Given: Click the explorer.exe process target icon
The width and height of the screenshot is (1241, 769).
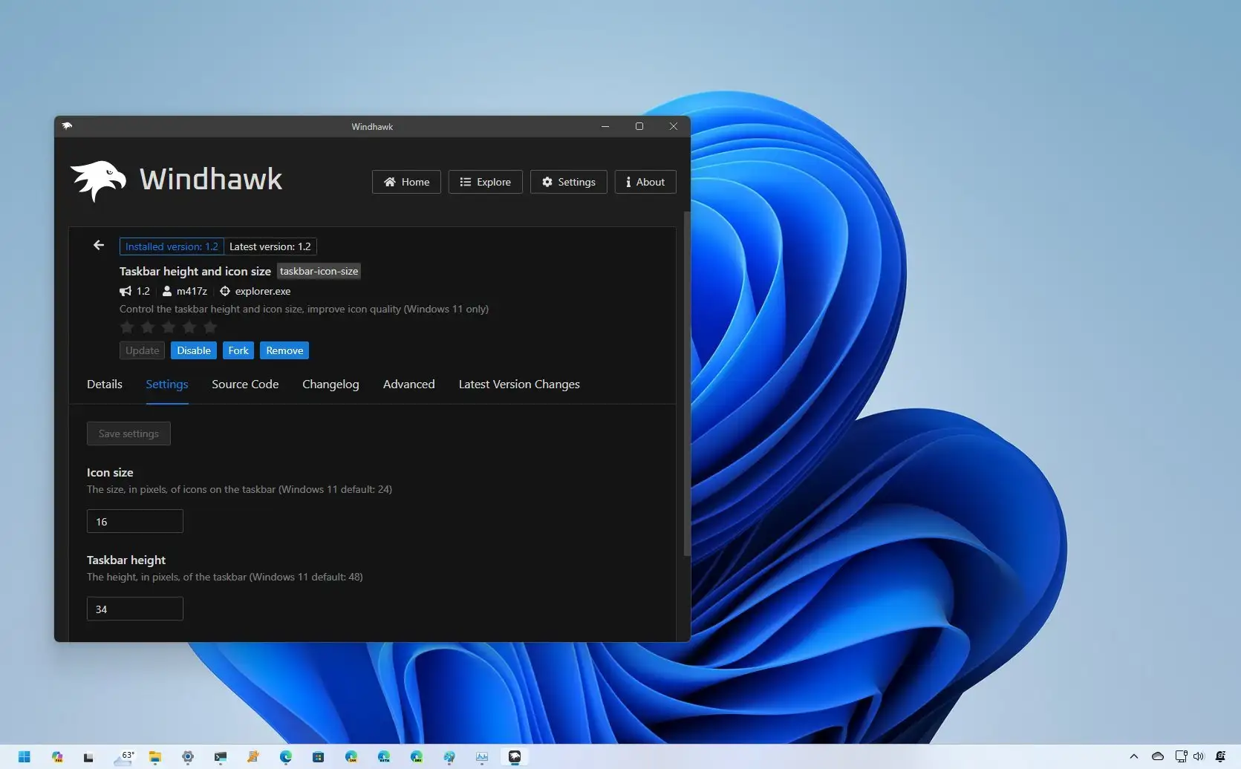Looking at the screenshot, I should point(225,291).
